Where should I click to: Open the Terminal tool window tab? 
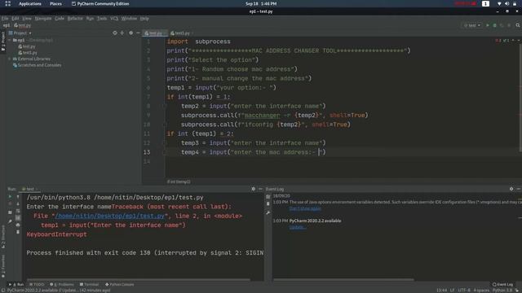(x=89, y=284)
